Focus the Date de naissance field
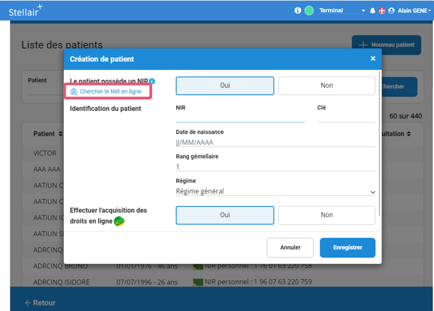434x311 pixels. click(275, 143)
